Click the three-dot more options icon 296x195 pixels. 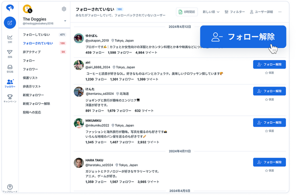(280, 12)
